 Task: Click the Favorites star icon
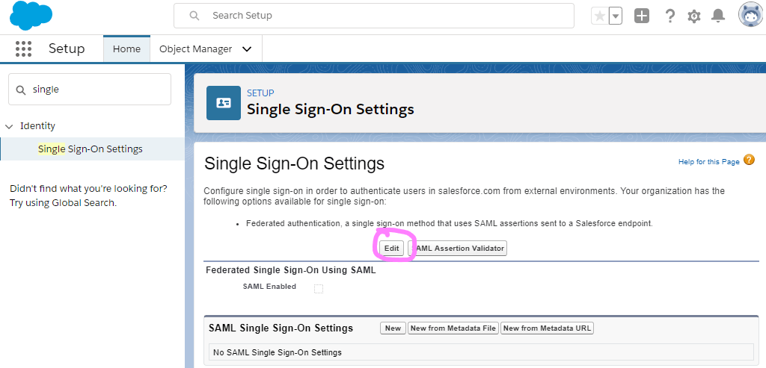pyautogui.click(x=599, y=16)
